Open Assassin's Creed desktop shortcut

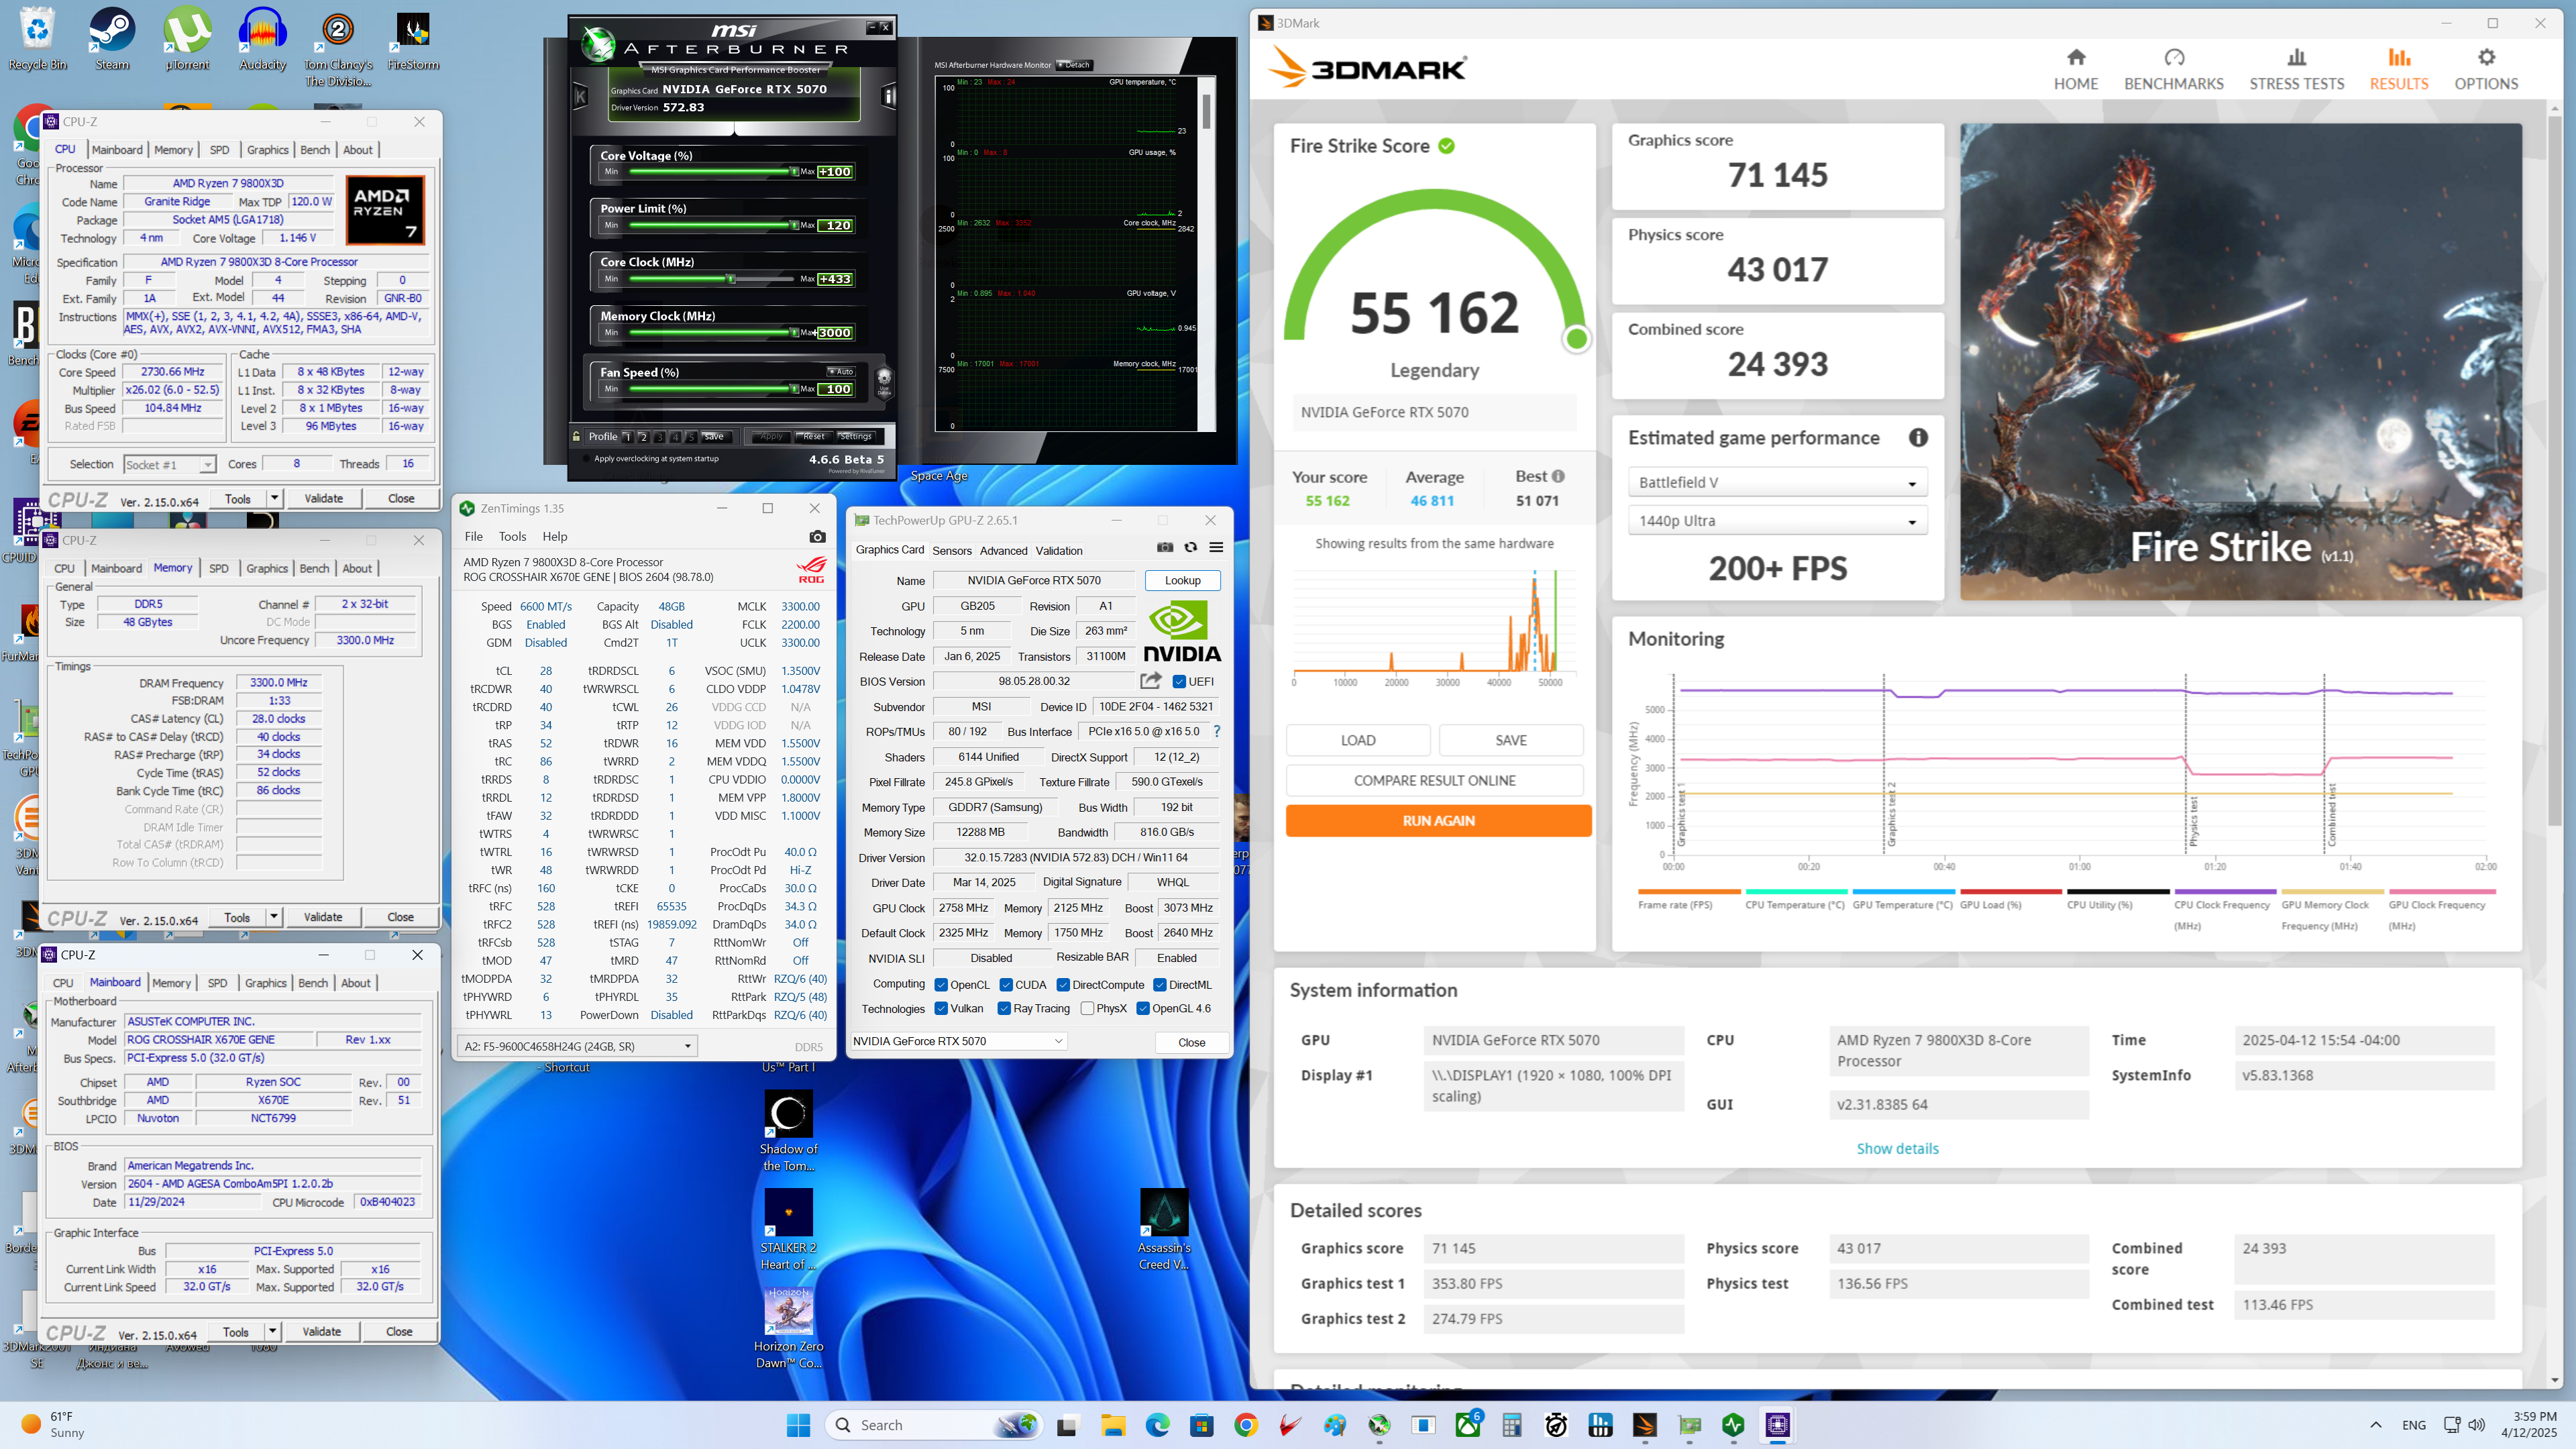[x=1164, y=1229]
